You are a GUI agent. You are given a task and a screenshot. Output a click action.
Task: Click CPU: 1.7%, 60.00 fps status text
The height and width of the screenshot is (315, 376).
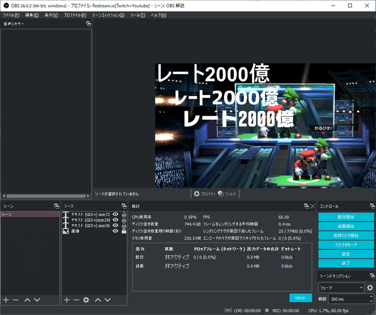tap(328, 310)
